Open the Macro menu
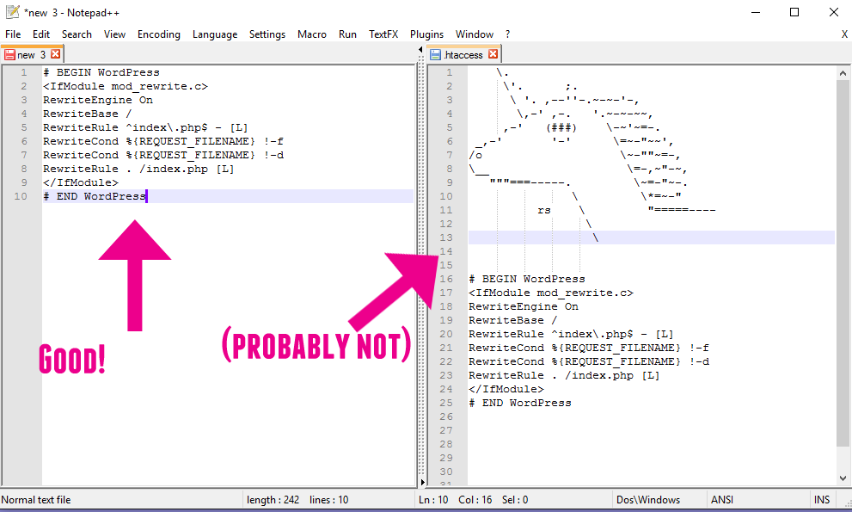This screenshot has height=512, width=852. [312, 34]
